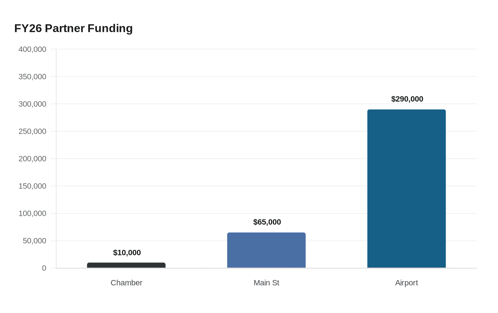Click the FY26 Partner Funding title
Image resolution: width=498 pixels, height=313 pixels.
coord(74,28)
